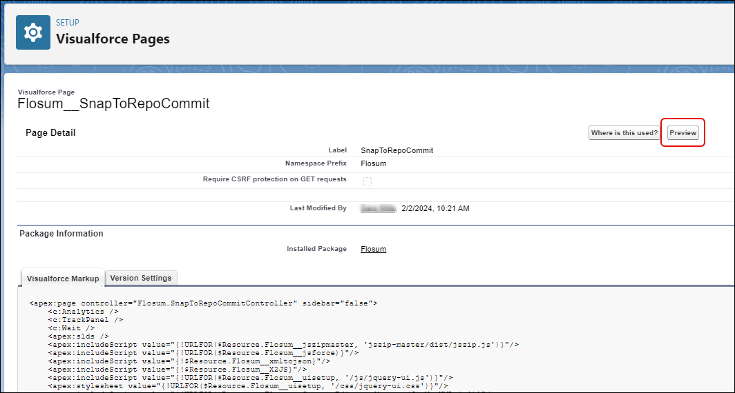Click the Flosum namespace prefix value
The image size is (735, 393).
(374, 164)
